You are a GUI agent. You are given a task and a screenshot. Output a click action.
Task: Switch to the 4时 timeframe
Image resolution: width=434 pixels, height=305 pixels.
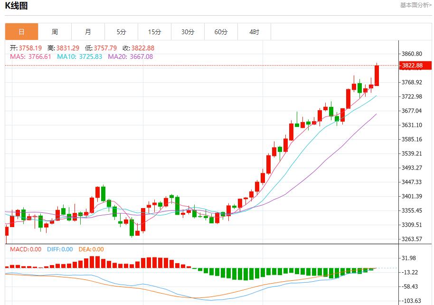pos(254,32)
